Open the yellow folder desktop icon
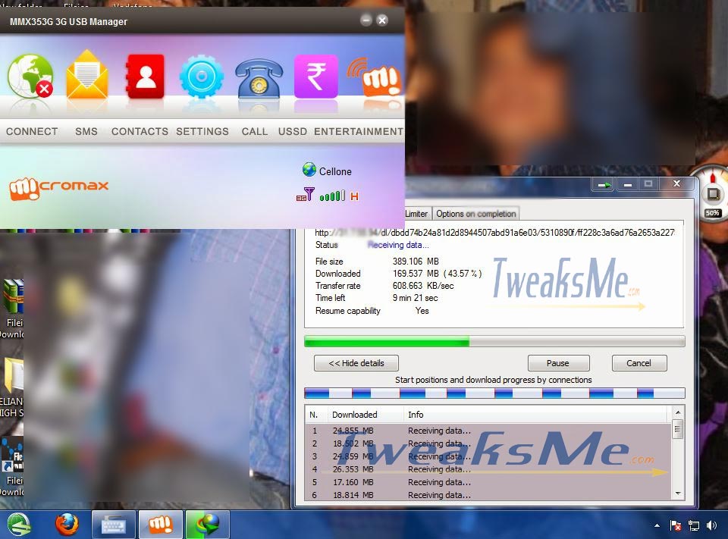Viewport: 728px width, 539px height. click(13, 374)
